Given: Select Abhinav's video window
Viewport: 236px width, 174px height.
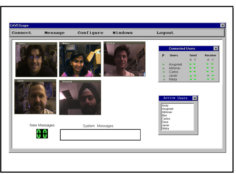Looking at the screenshot, I should pyautogui.click(x=124, y=59).
